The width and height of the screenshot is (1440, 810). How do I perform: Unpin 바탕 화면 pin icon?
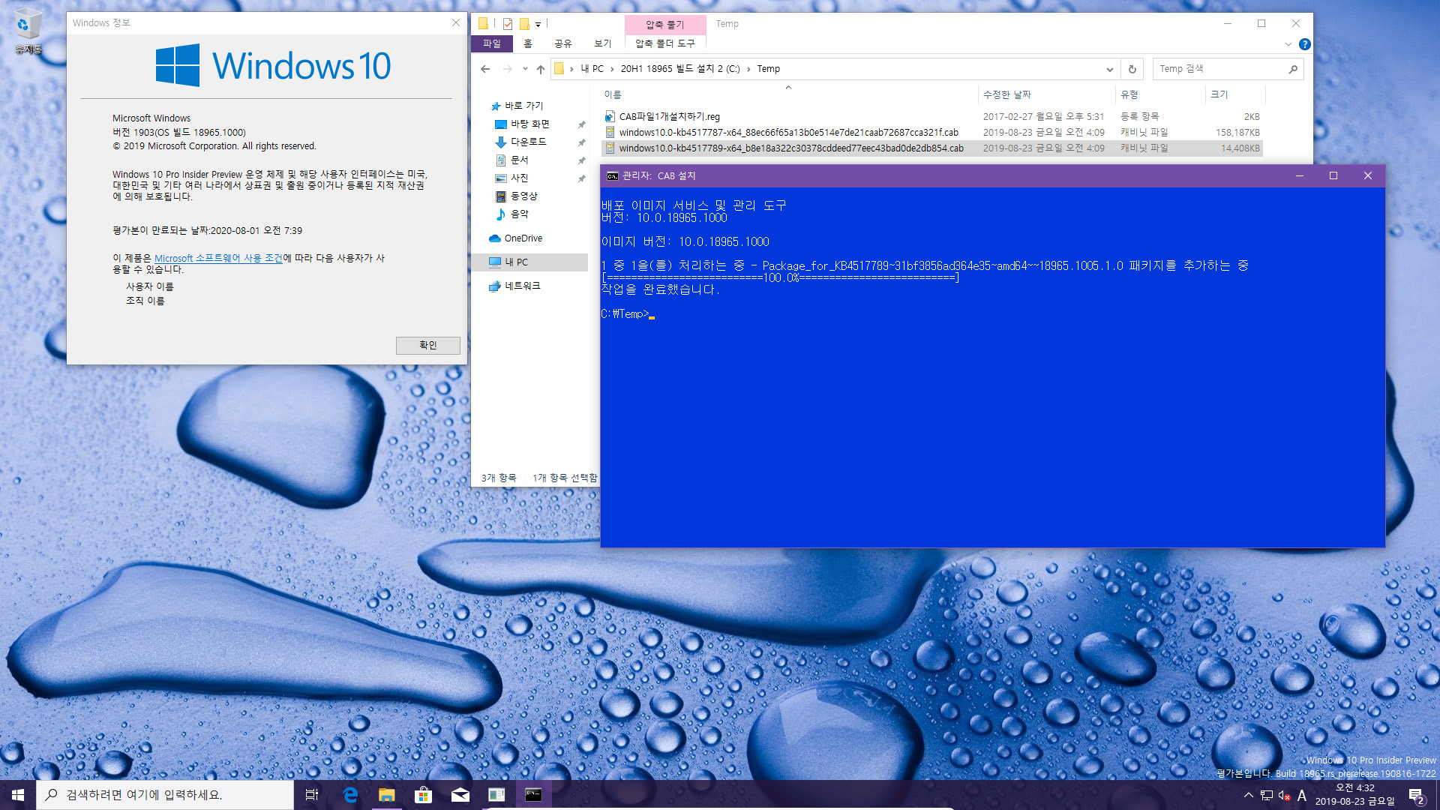(x=581, y=124)
